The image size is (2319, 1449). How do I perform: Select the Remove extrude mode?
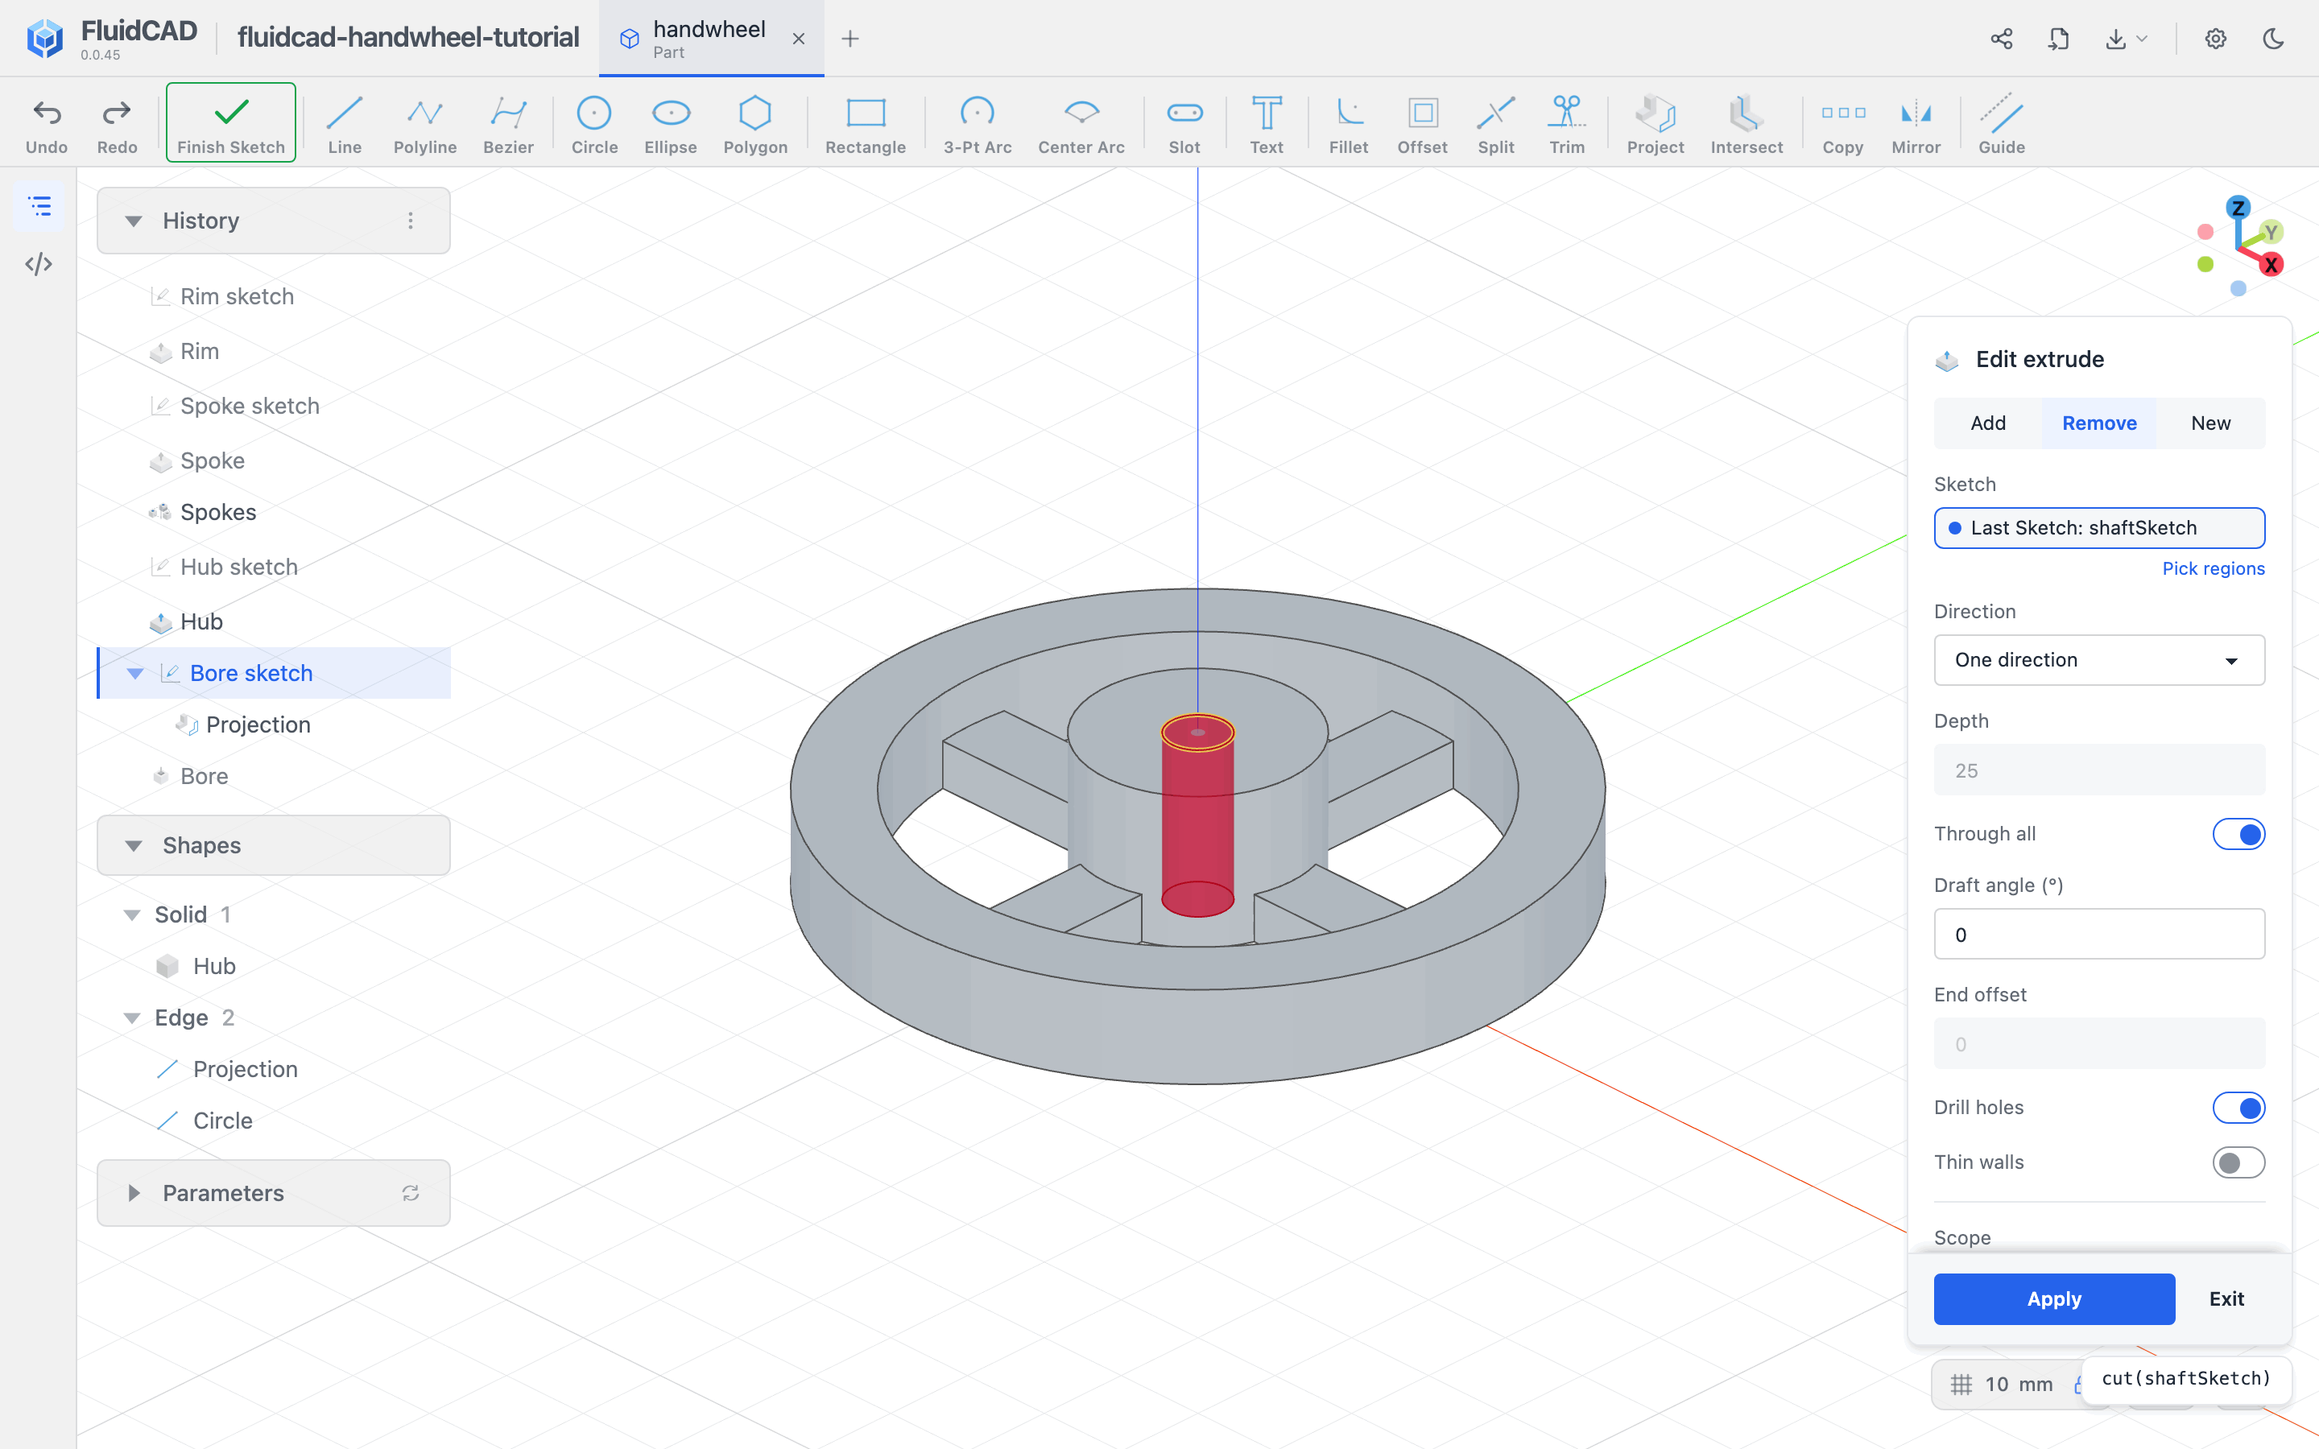pos(2098,423)
